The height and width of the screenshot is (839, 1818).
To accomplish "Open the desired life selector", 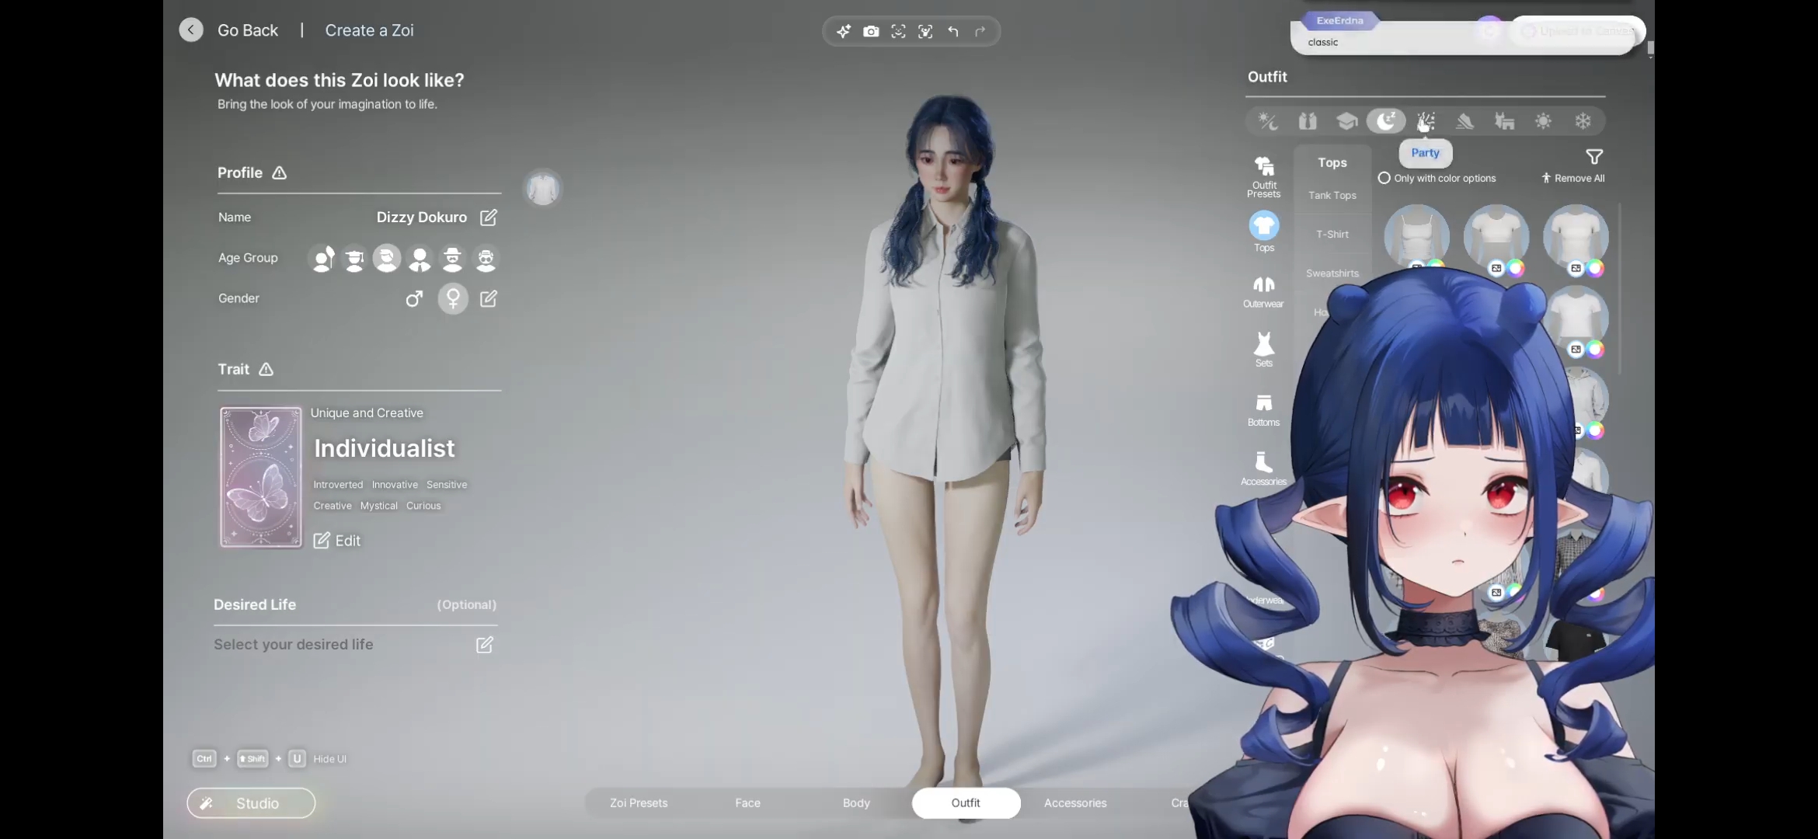I will (x=484, y=645).
